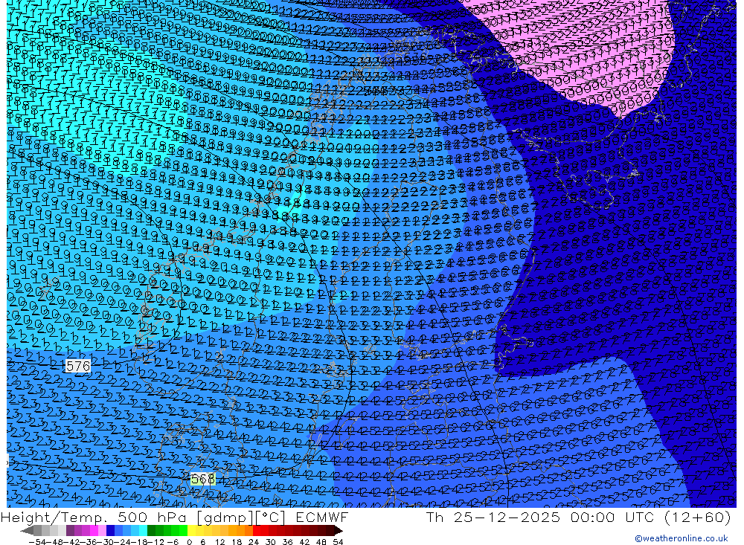Click the "[gdmp]" unit label
This screenshot has height=545, width=744.
pyautogui.click(x=225, y=517)
